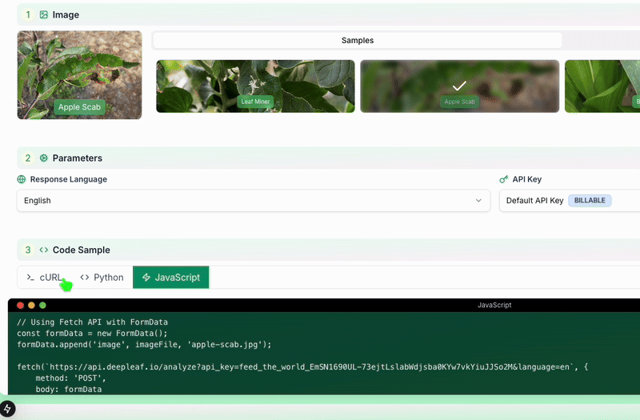Image resolution: width=640 pixels, height=420 pixels.
Task: Select the JavaScript code tab
Action: pyautogui.click(x=171, y=278)
